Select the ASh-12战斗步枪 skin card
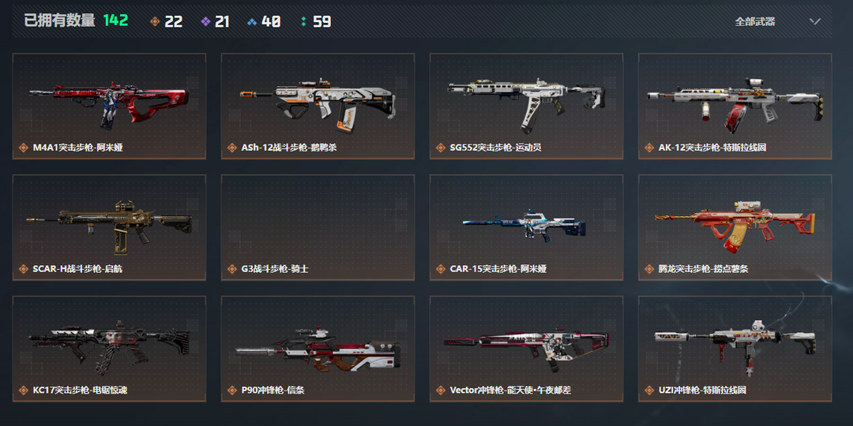The height and width of the screenshot is (426, 853). coord(318,106)
